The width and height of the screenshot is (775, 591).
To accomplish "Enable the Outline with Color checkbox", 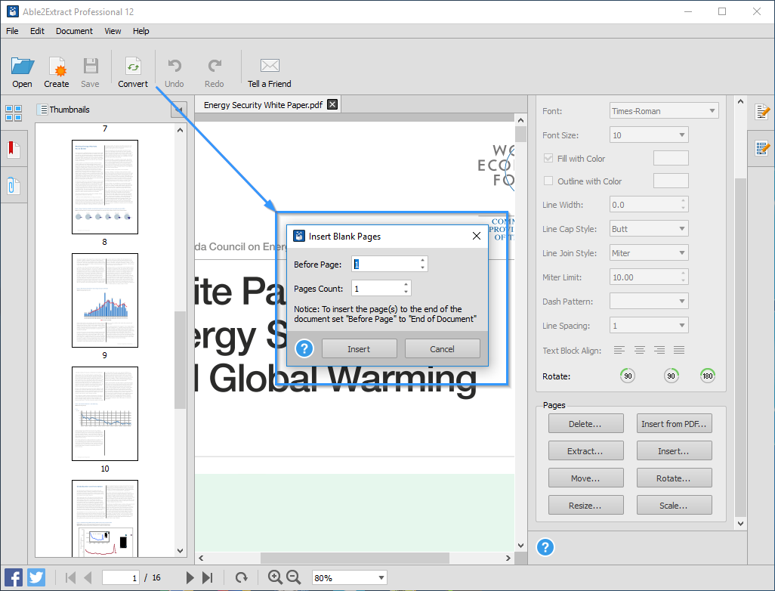I will (x=549, y=181).
